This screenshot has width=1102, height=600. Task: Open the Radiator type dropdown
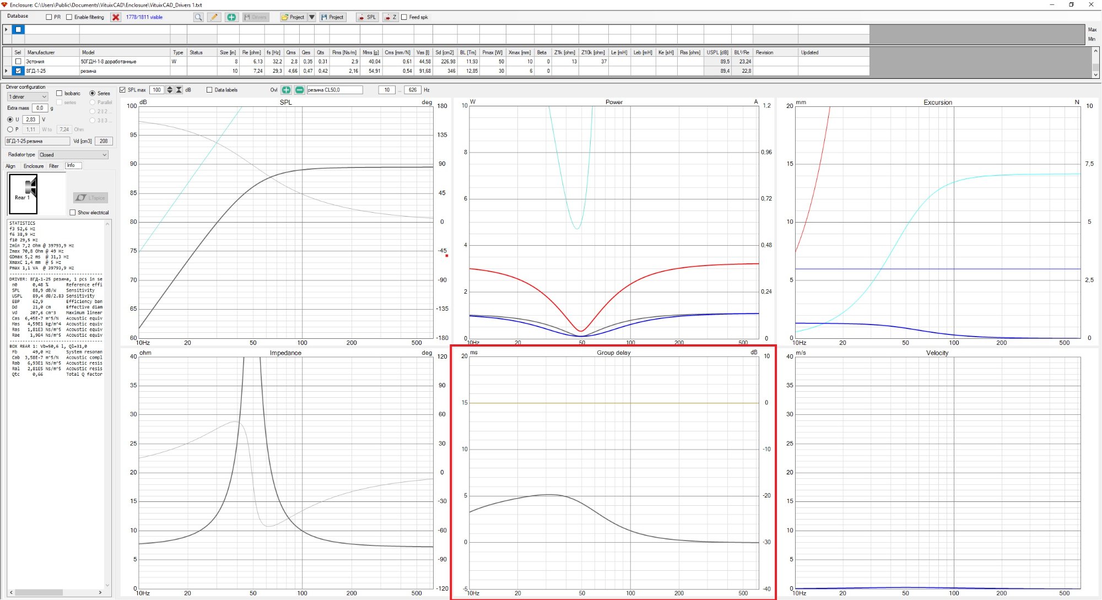pos(73,155)
